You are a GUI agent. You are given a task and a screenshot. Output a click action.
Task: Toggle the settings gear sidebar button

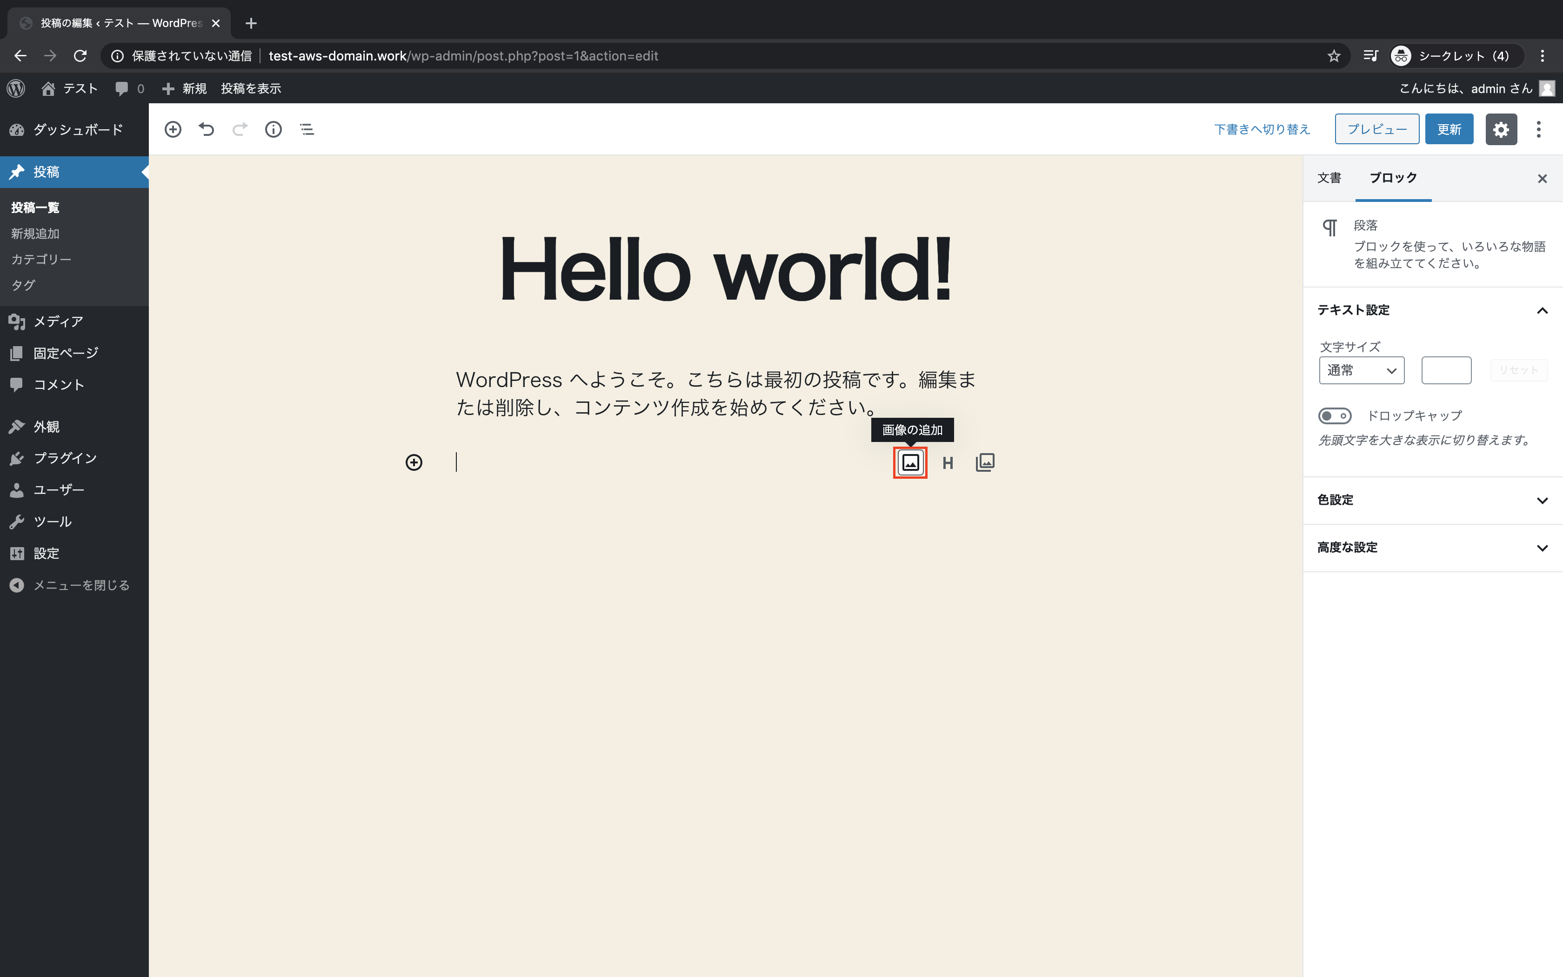1500,129
